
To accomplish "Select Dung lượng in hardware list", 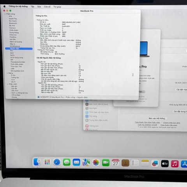I will pyautogui.click(x=14, y=32).
